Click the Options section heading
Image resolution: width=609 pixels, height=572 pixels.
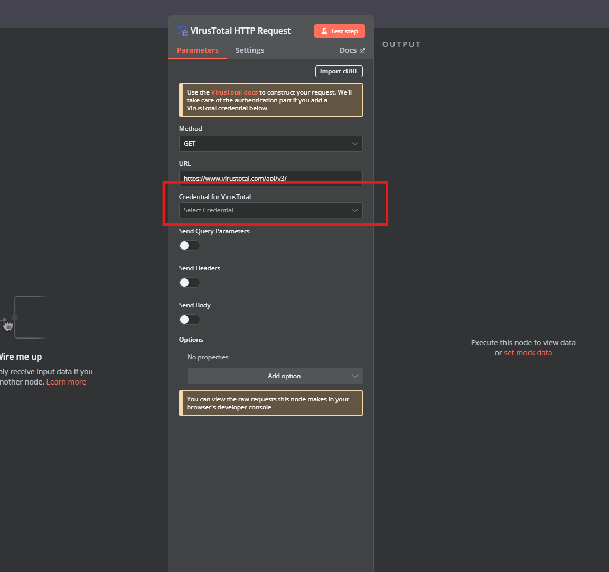[x=191, y=340]
